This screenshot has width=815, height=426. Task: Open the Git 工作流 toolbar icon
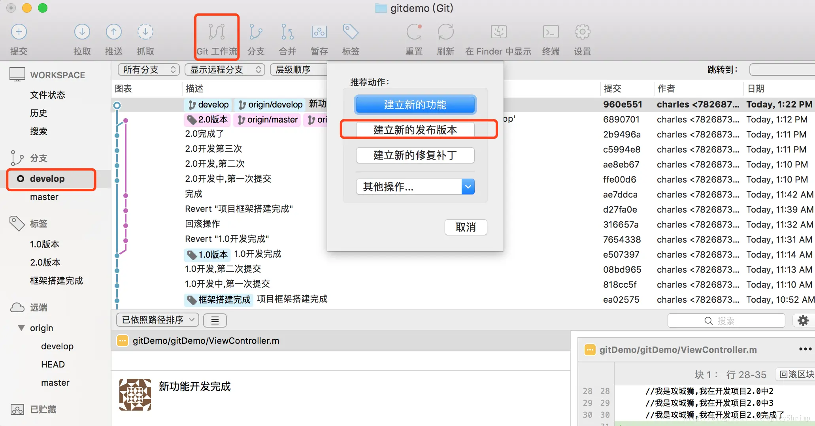(217, 32)
